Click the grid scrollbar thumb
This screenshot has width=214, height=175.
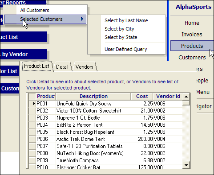click(186, 103)
